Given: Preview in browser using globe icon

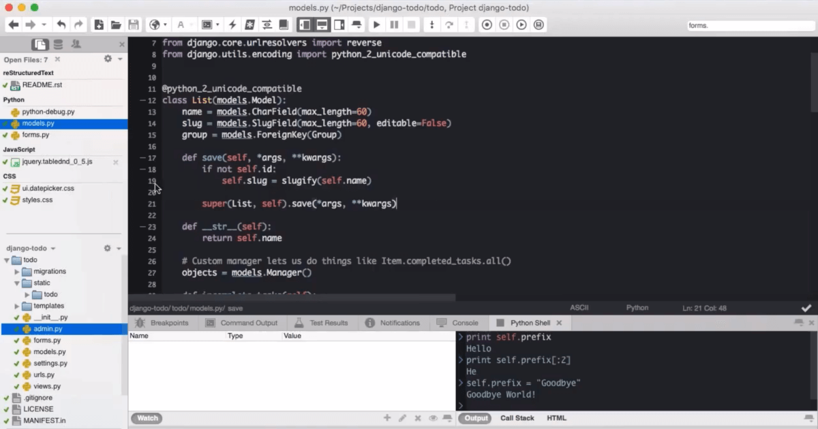Looking at the screenshot, I should (154, 25).
